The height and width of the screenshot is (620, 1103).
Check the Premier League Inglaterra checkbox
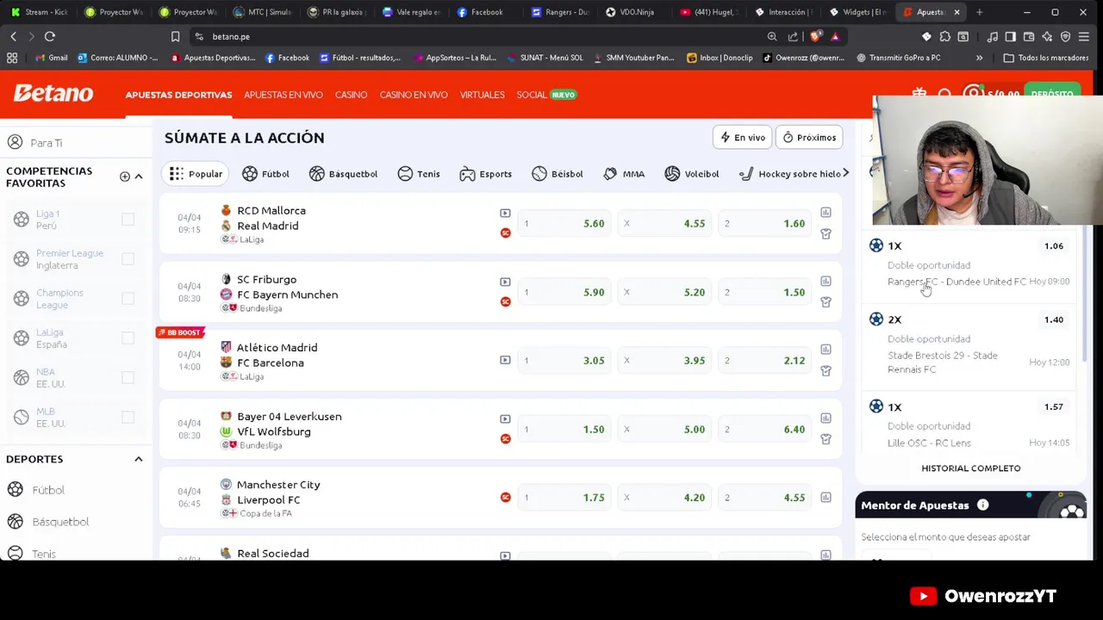click(128, 259)
